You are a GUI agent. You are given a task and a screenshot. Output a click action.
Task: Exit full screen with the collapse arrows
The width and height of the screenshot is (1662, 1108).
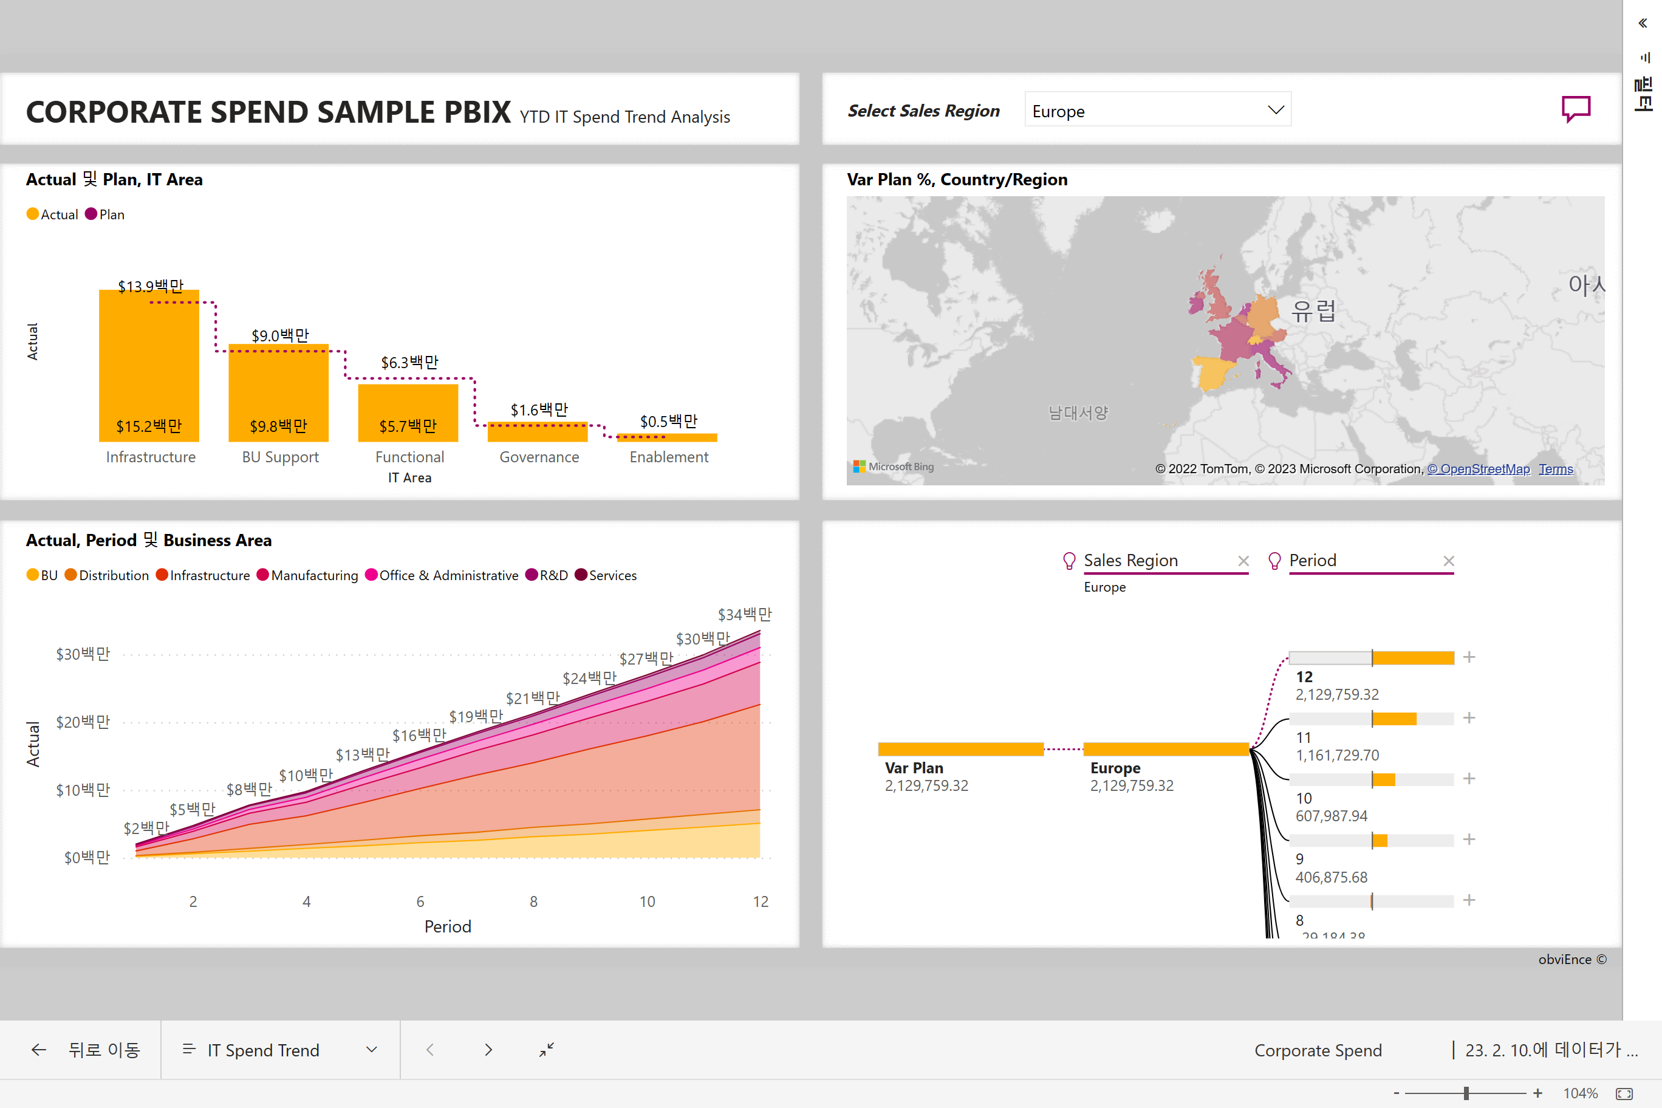[546, 1050]
